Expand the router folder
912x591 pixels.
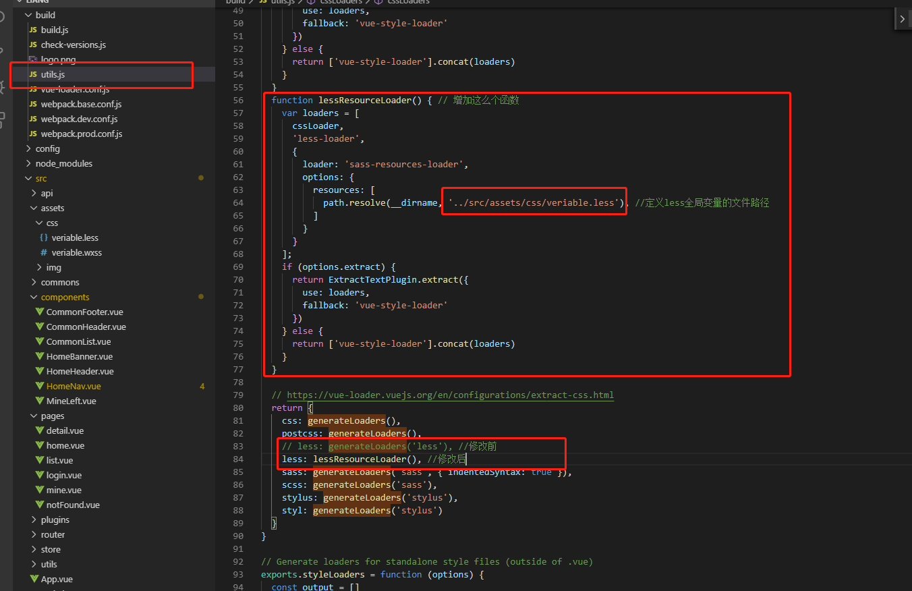pos(34,534)
